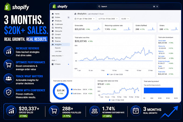
Task: Click the Optimize Performance cart icon
Action: click(x=9, y=65)
